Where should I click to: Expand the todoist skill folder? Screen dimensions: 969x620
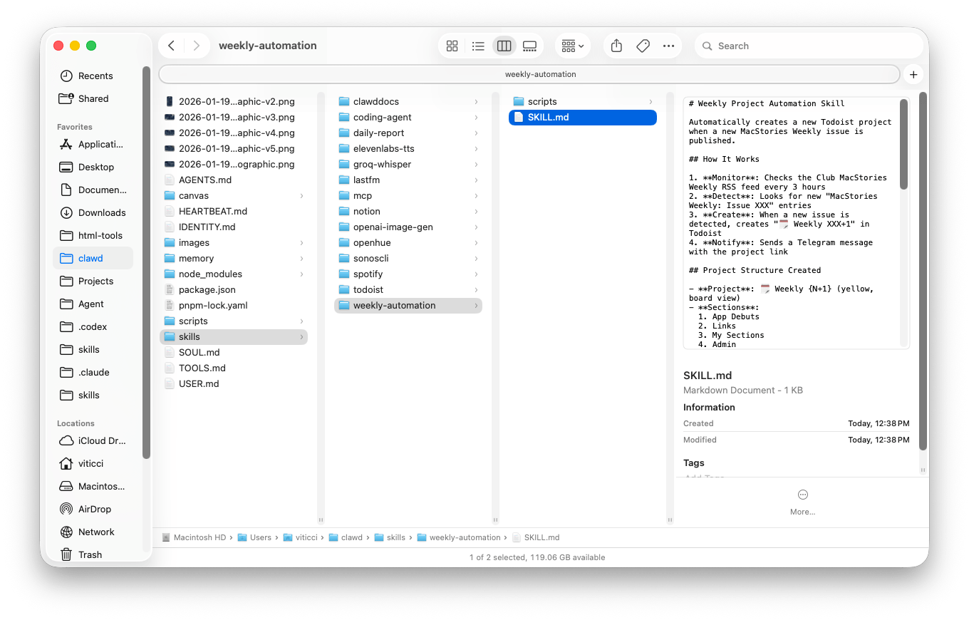click(x=368, y=289)
